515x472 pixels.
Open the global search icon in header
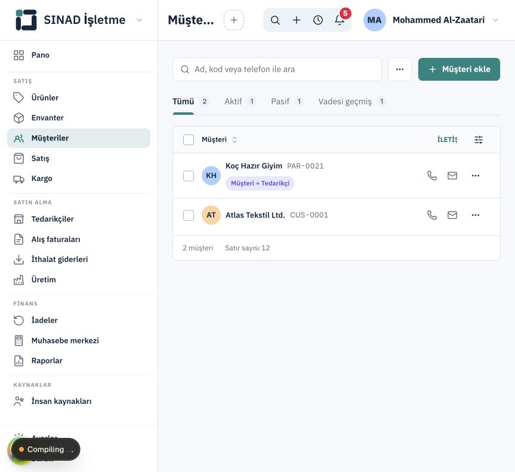point(275,20)
